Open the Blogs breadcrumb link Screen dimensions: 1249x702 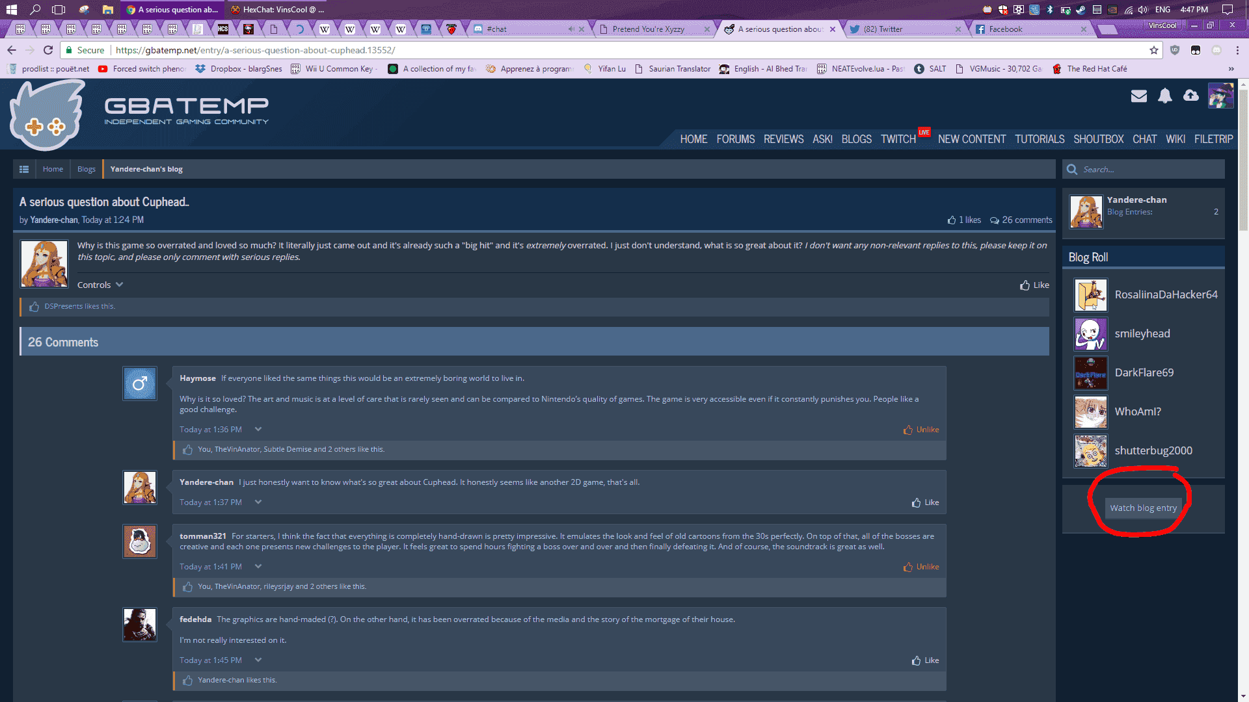[87, 169]
